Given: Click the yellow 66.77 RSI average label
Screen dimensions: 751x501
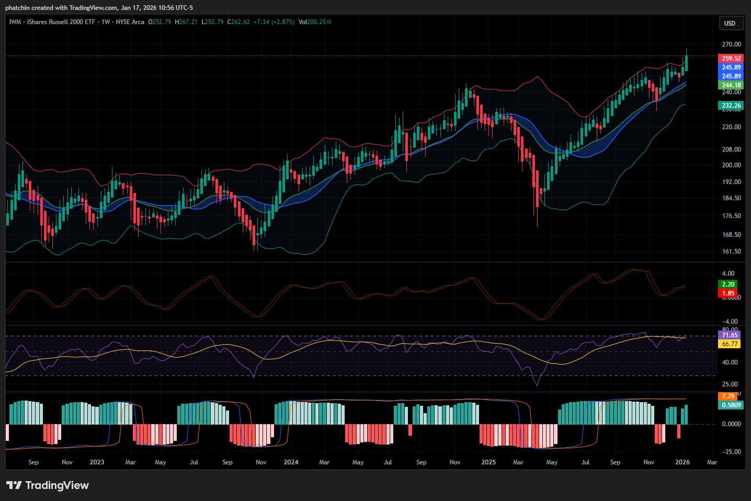Looking at the screenshot, I should 730,344.
